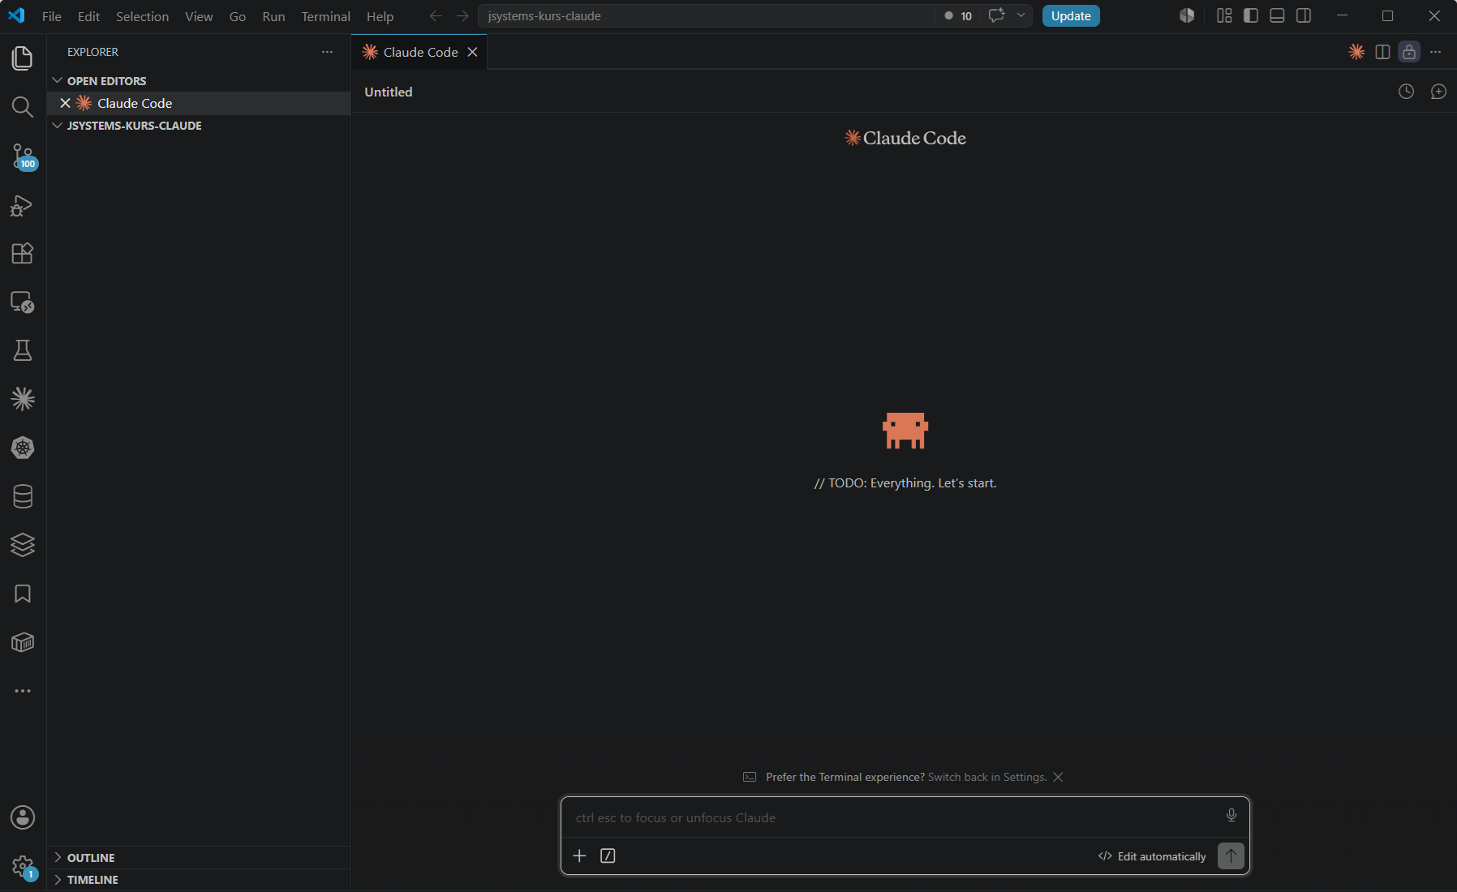Expand chat dropdown chevron in title bar

point(1021,15)
